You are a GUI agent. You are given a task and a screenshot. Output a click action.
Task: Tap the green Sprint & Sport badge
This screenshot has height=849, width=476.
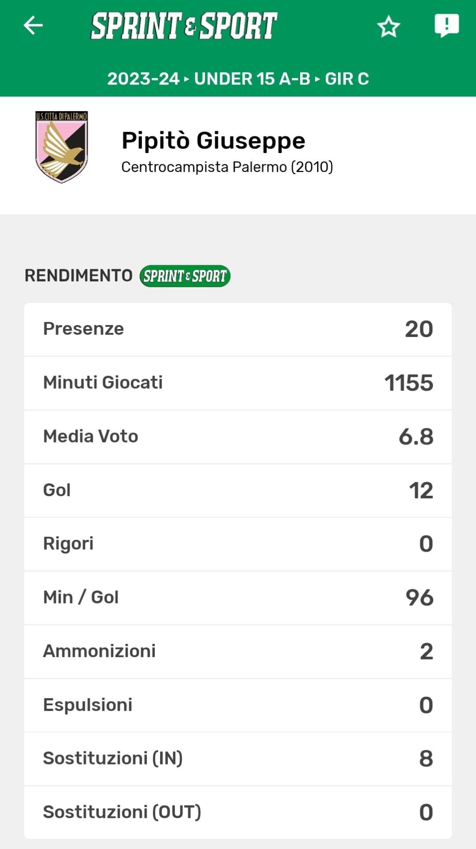coord(185,276)
